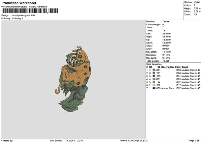
Task: Select design name scooby-doo-ghost 3,8in
Action: (24, 16)
